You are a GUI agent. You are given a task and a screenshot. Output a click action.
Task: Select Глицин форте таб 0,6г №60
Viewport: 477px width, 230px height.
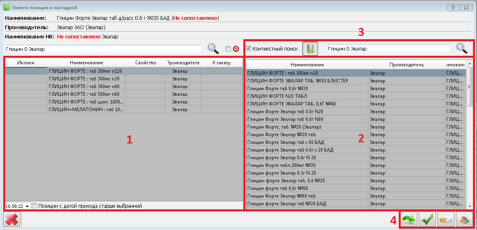click(x=356, y=188)
